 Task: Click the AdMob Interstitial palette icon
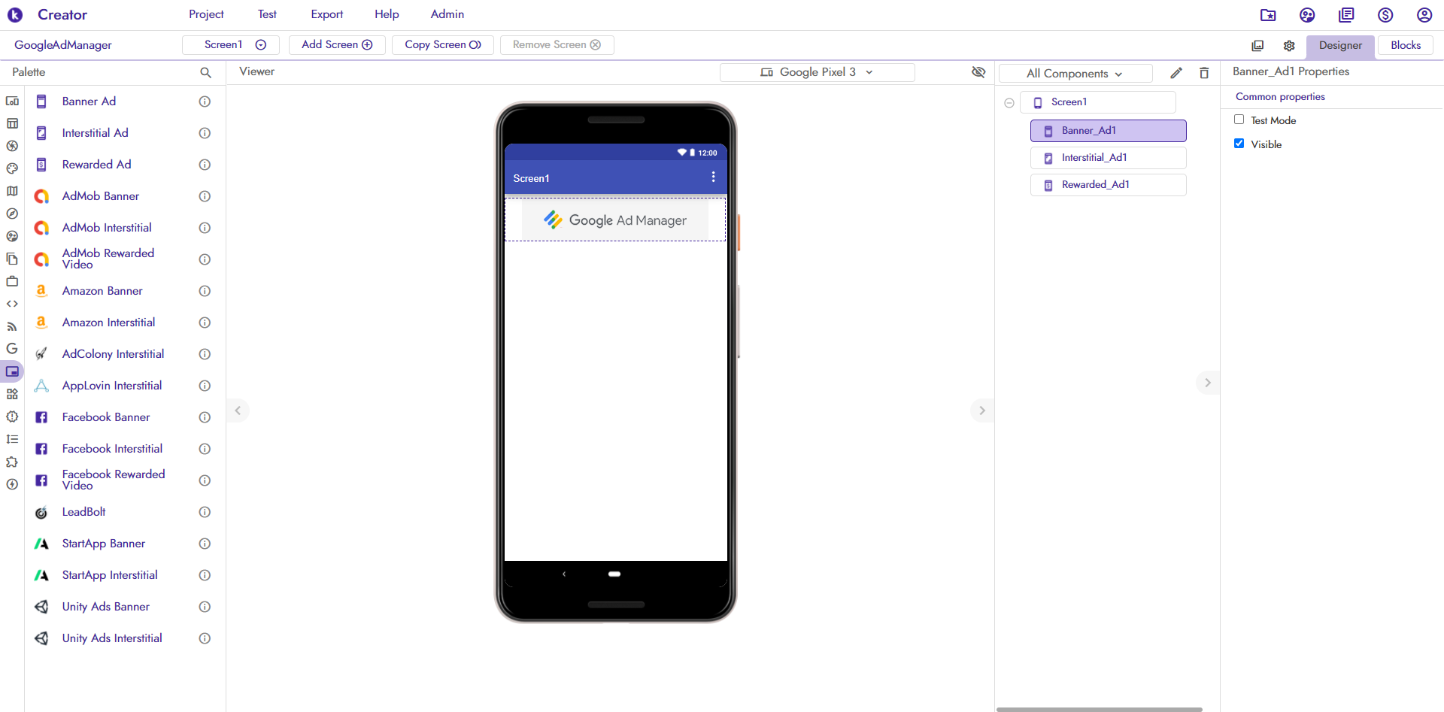click(x=42, y=228)
